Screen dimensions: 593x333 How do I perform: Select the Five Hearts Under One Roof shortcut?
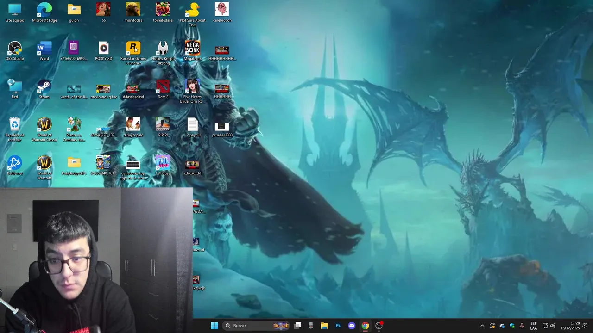[192, 91]
